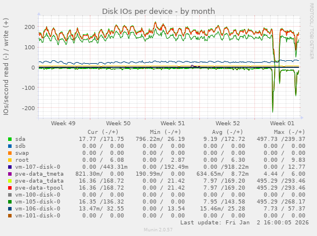Screen dimensions: 317x236
Task: Click the sdb blue legend swatch
Action: [10, 146]
